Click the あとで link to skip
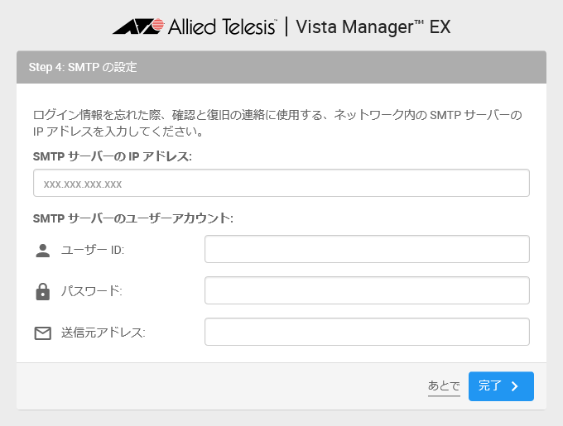The height and width of the screenshot is (426, 563). pos(444,386)
